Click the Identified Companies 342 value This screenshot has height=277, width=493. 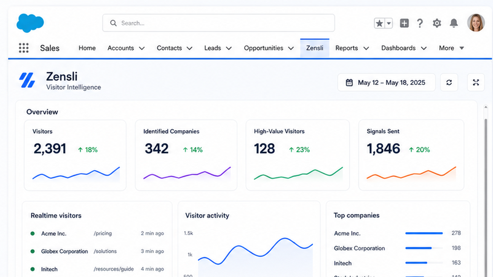tap(157, 149)
